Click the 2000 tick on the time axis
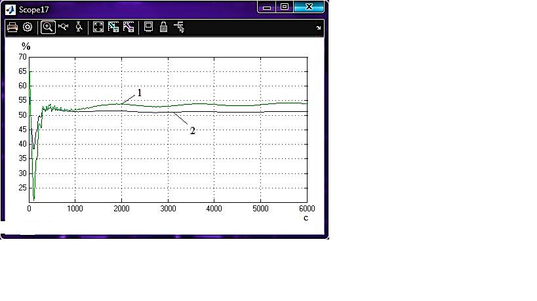537x301 pixels. click(121, 209)
